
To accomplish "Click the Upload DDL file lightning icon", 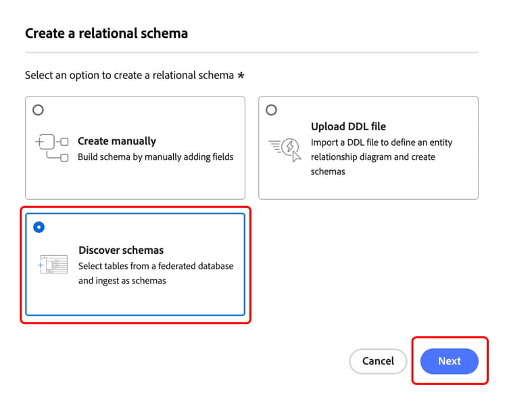I will coord(285,149).
